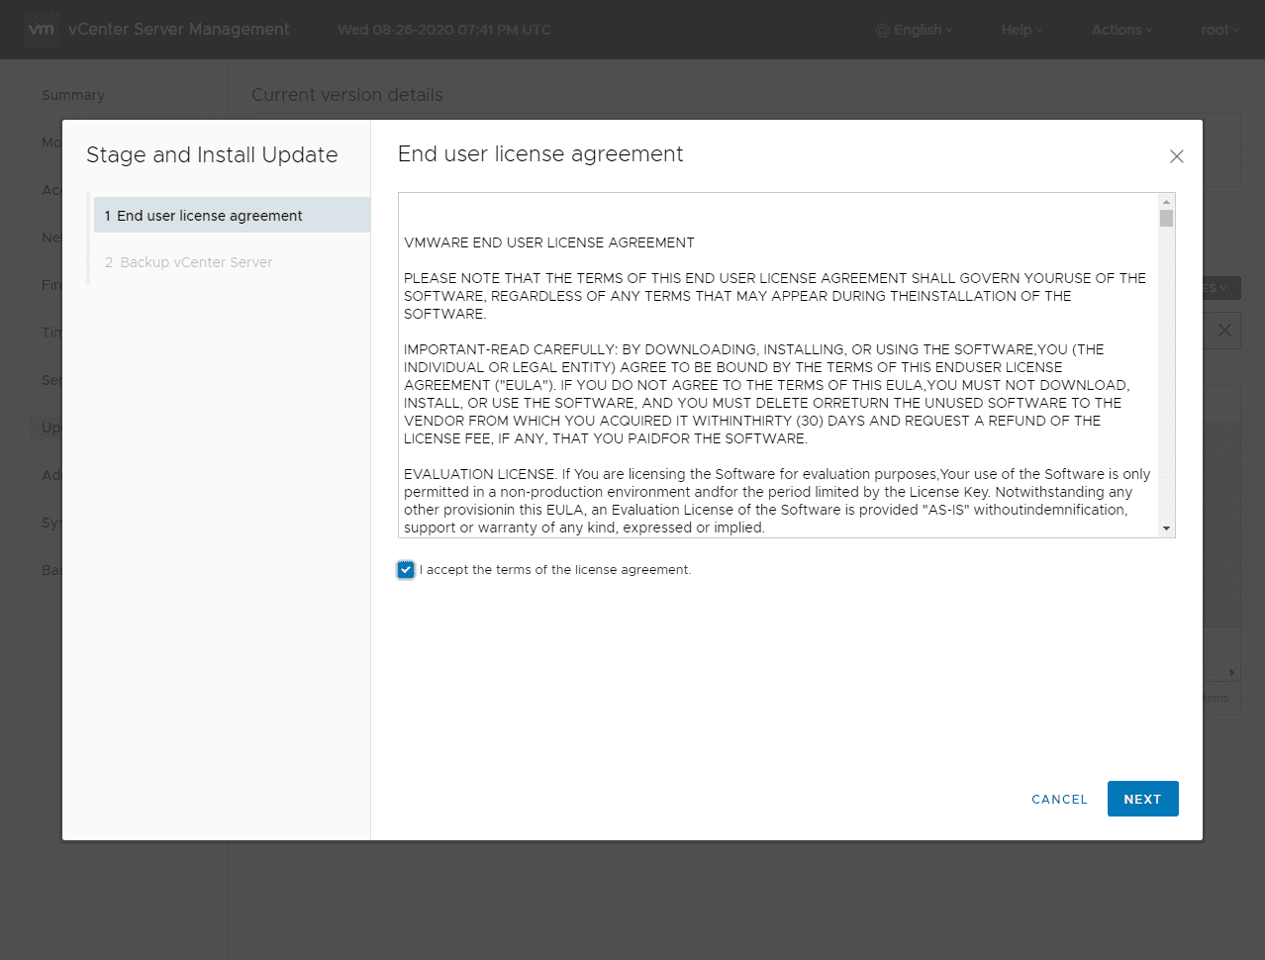This screenshot has width=1265, height=960.
Task: Click the globe icon next to English
Action: point(881,30)
